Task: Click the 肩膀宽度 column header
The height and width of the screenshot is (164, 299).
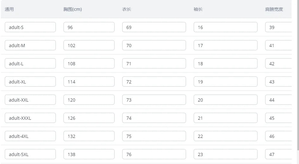Action: click(274, 9)
